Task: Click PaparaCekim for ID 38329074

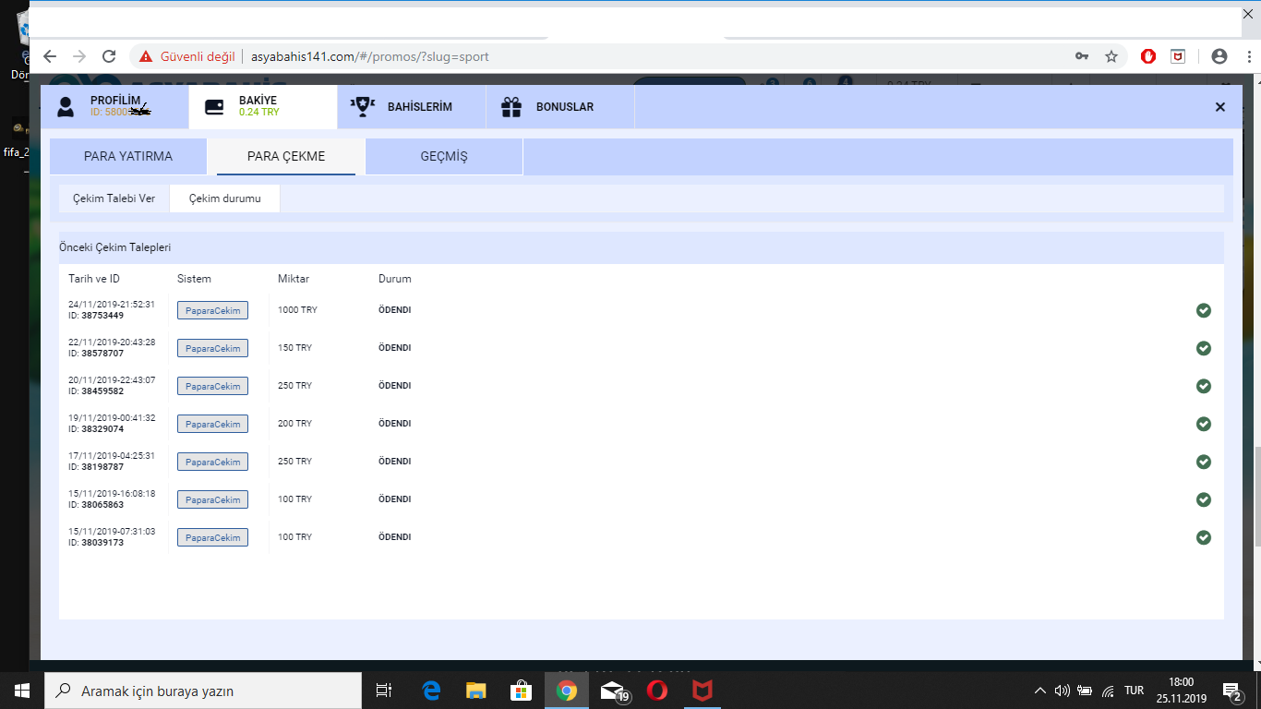Action: click(x=212, y=424)
